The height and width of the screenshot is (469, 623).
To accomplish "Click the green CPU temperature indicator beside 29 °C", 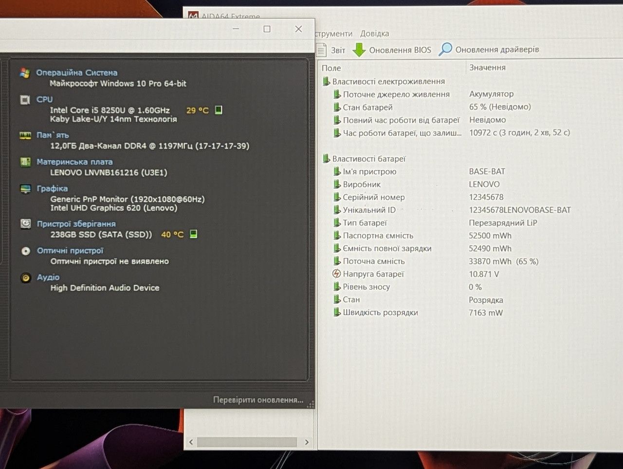I will coord(219,110).
